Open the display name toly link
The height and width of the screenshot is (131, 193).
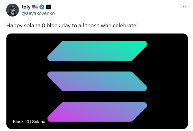pyautogui.click(x=26, y=7)
